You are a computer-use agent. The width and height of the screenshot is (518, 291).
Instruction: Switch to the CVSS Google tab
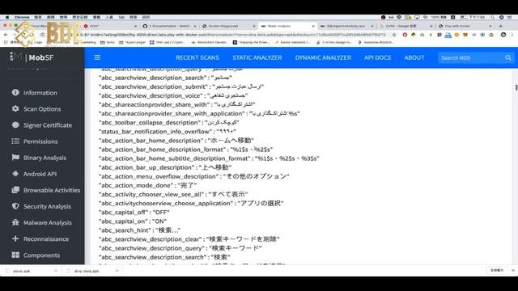click(x=406, y=26)
